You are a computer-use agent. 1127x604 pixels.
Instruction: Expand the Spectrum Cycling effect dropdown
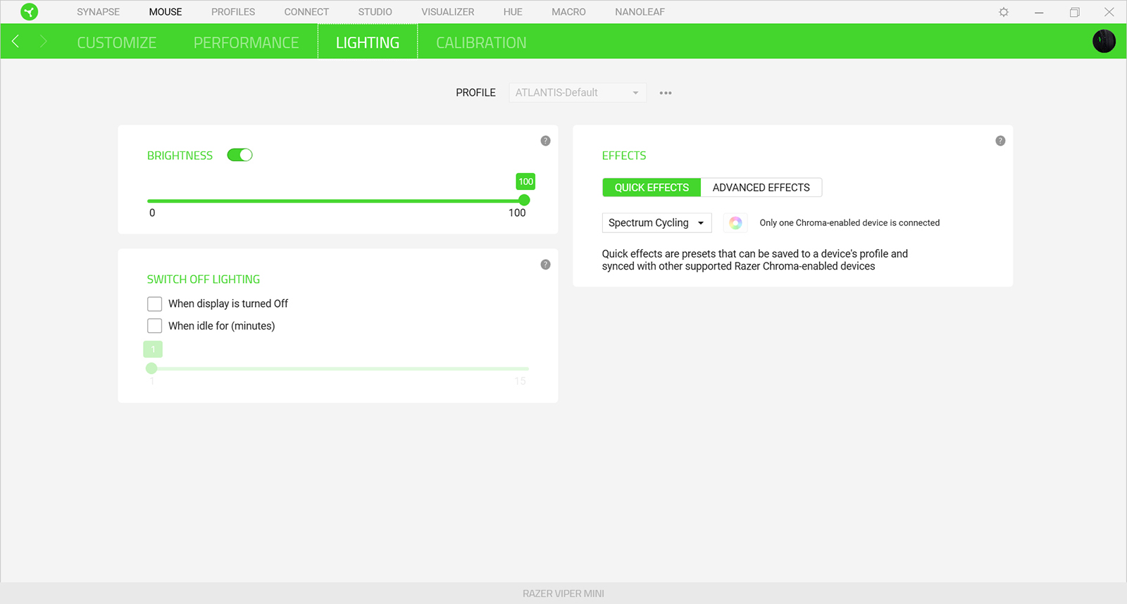pos(656,223)
